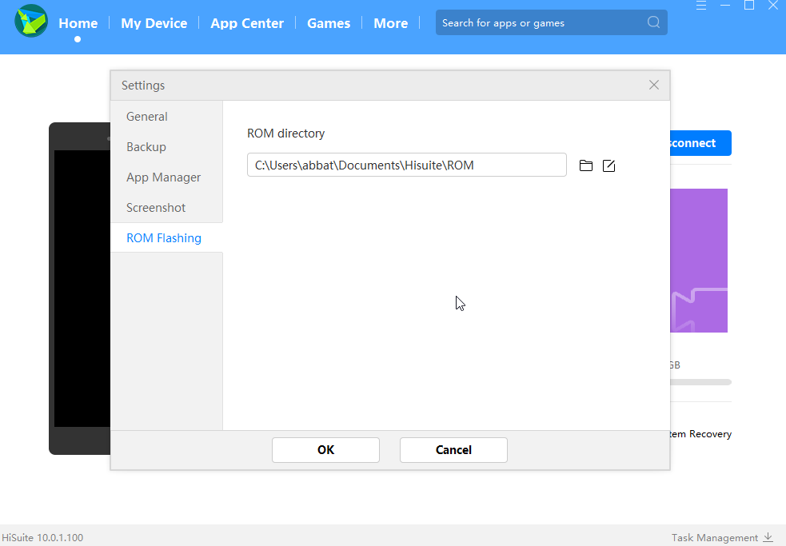
Task: Switch to the General settings tab
Action: point(147,117)
